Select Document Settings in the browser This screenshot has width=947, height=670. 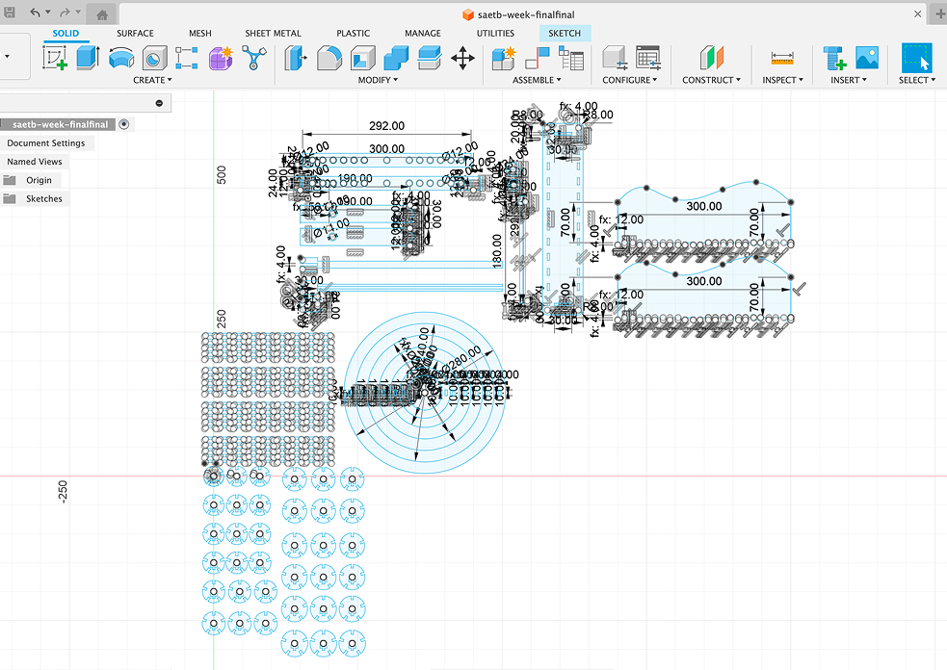coord(46,142)
